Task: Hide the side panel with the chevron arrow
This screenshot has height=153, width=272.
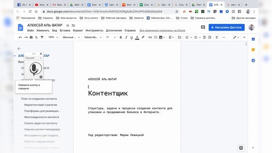Action: [x=253, y=147]
